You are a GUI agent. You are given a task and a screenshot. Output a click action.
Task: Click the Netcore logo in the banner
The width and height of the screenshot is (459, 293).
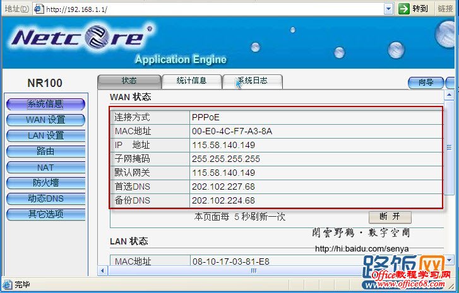[x=81, y=38]
